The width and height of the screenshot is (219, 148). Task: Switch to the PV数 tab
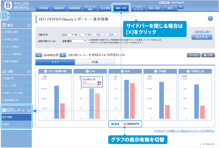pos(95,62)
